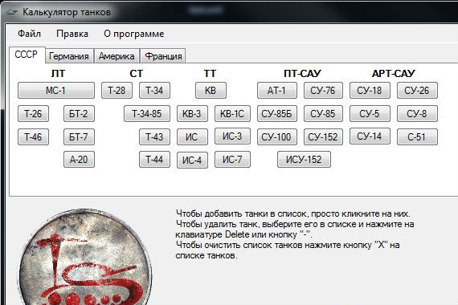This screenshot has height=305, width=458.
Task: Add the ИС-7 tank
Action: tap(232, 160)
